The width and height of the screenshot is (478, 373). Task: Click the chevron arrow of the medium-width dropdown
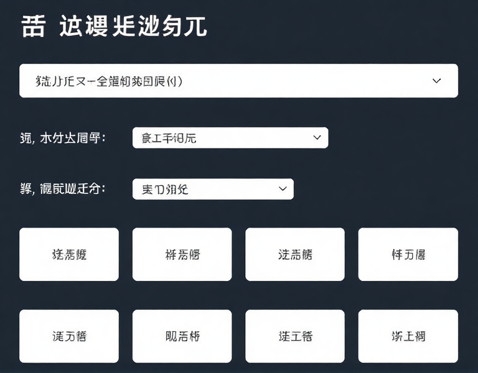317,137
